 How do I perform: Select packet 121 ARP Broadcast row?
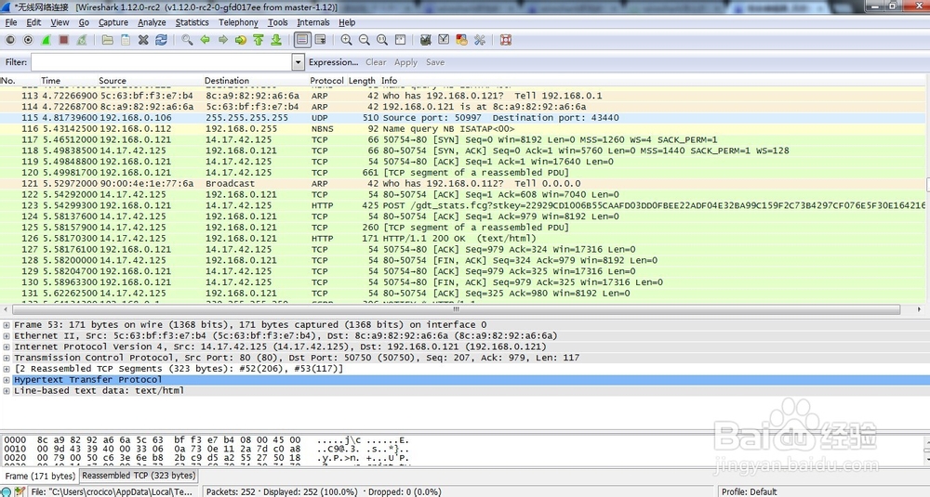(462, 184)
